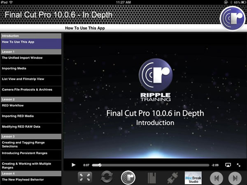Tap the round Ripple logo toolbar button

tap(128, 178)
